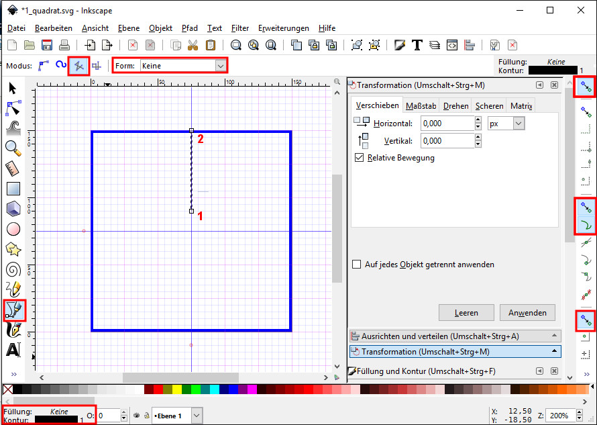Click the Leeren button
The image size is (597, 425).
click(466, 313)
